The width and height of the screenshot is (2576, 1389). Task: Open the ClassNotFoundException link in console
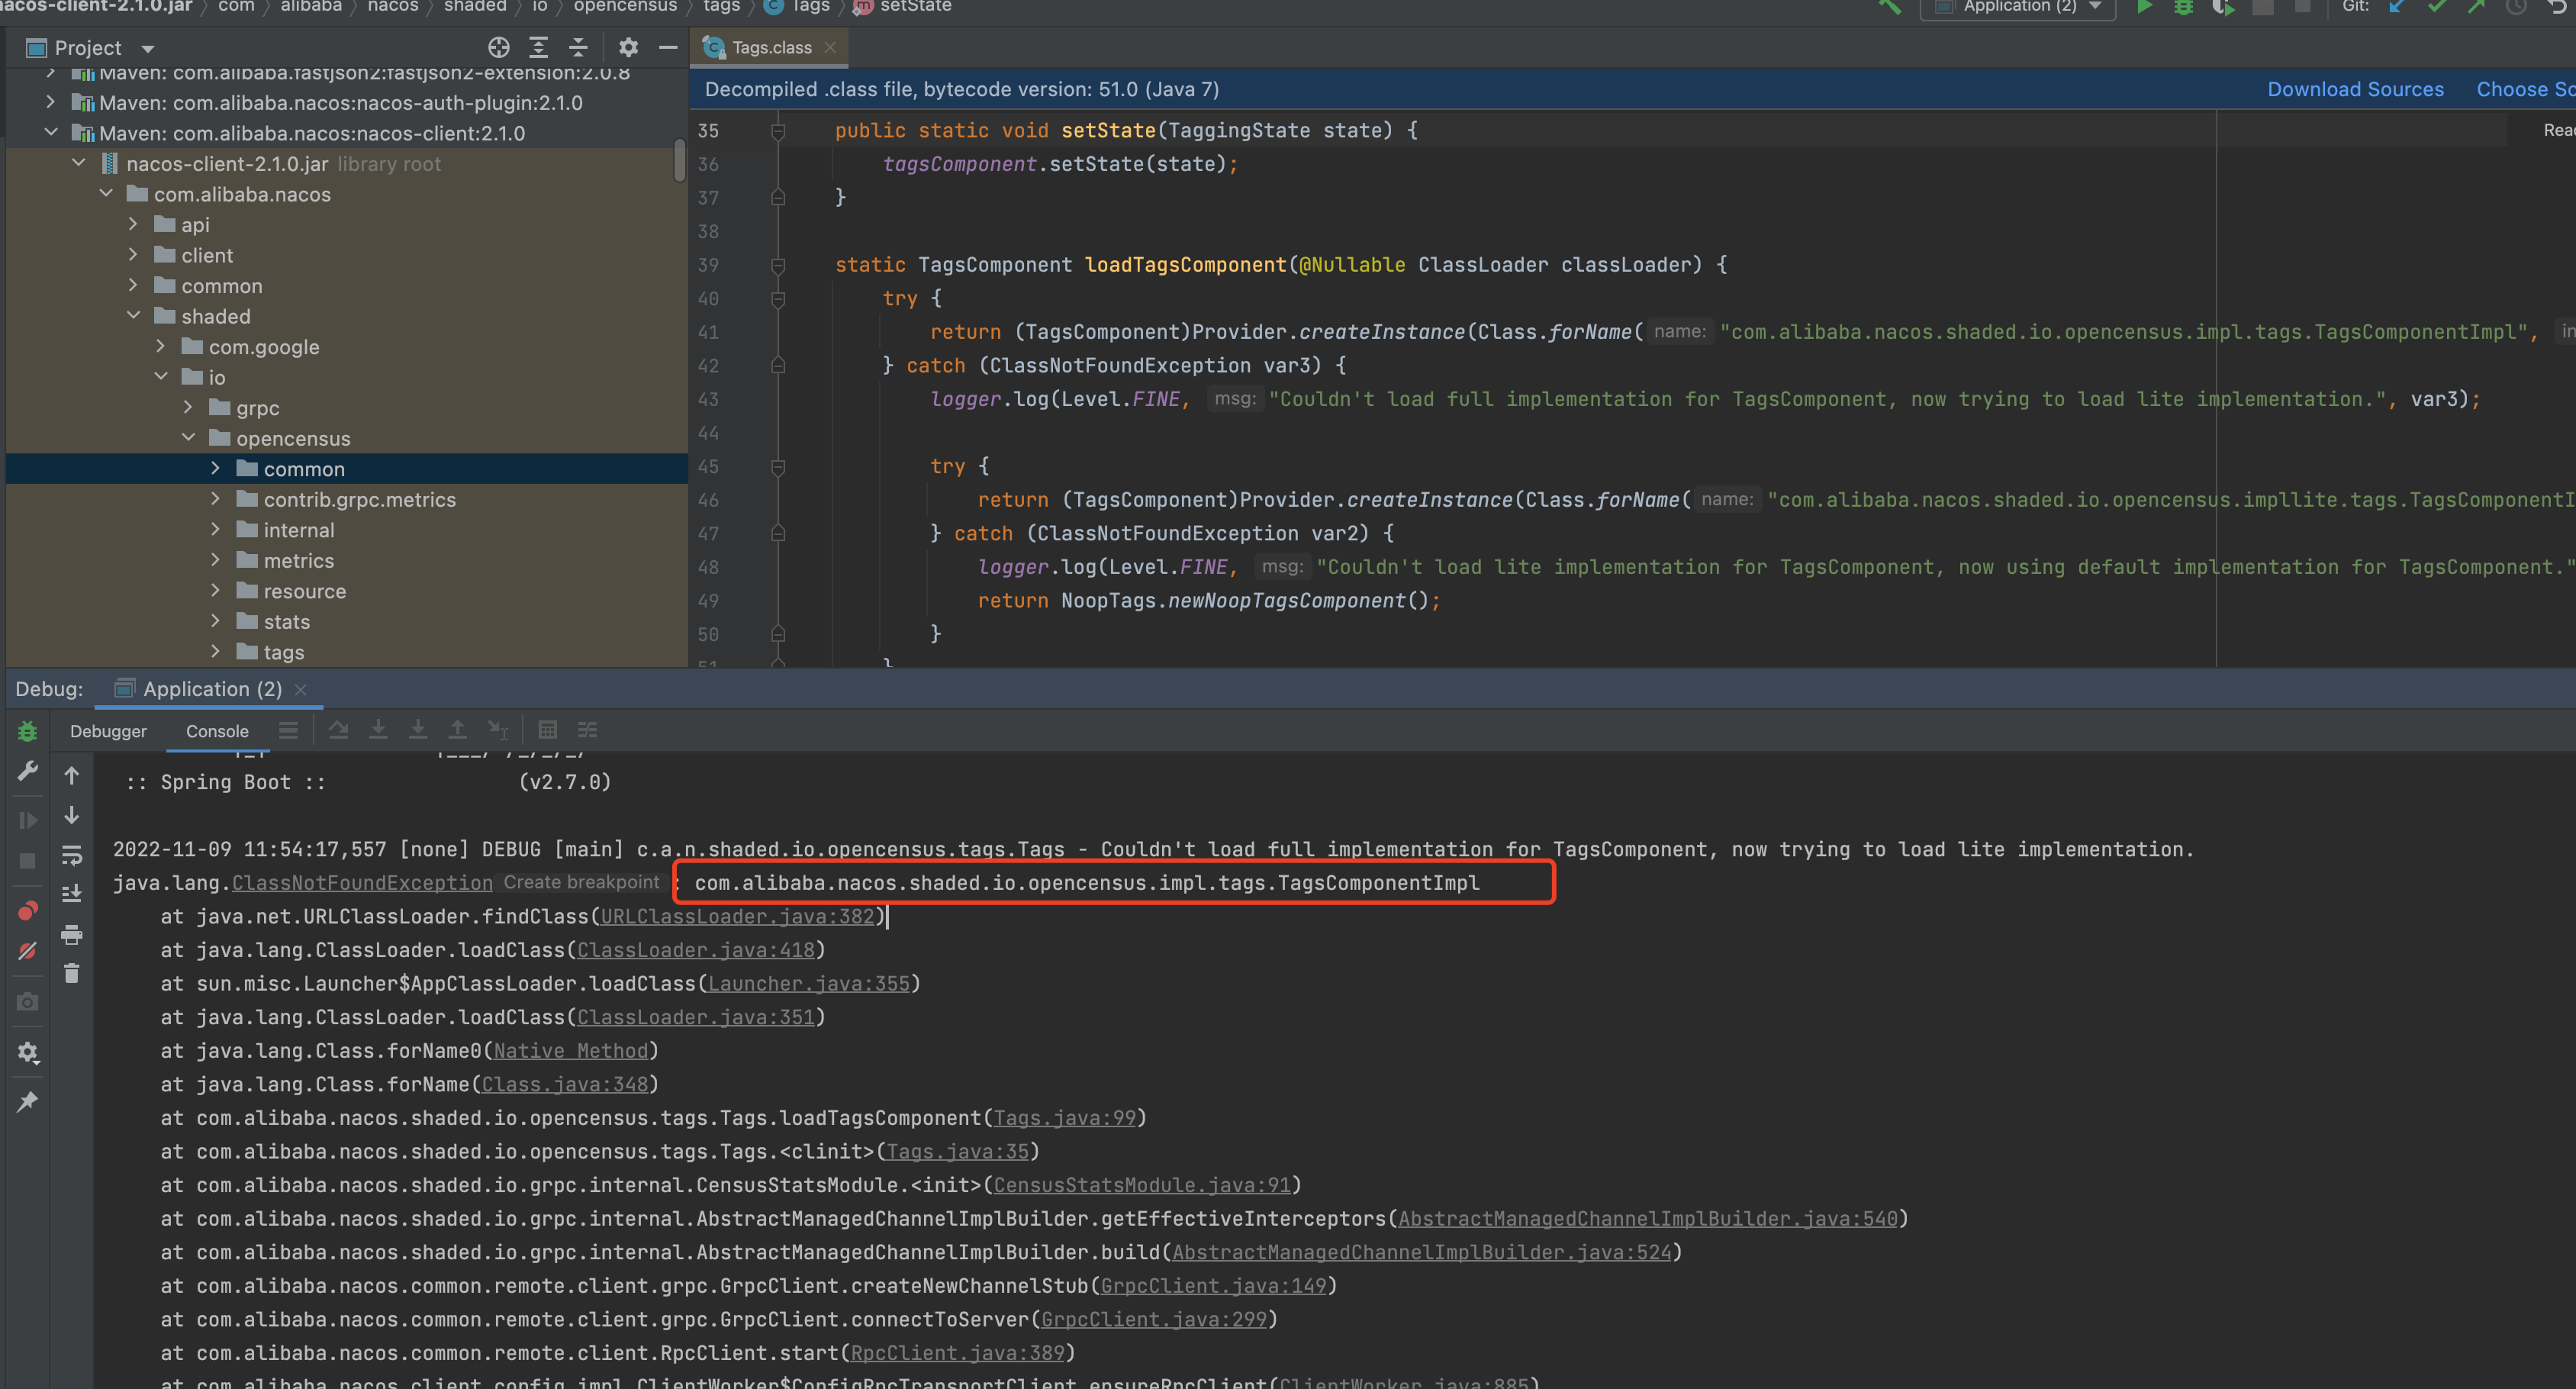click(x=362, y=883)
